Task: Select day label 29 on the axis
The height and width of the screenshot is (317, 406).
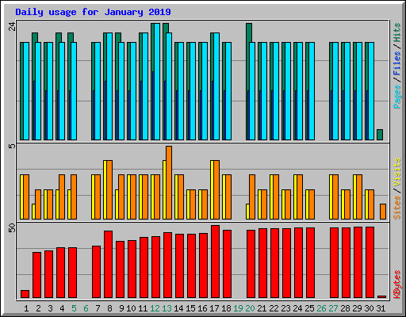Action: [x=357, y=308]
